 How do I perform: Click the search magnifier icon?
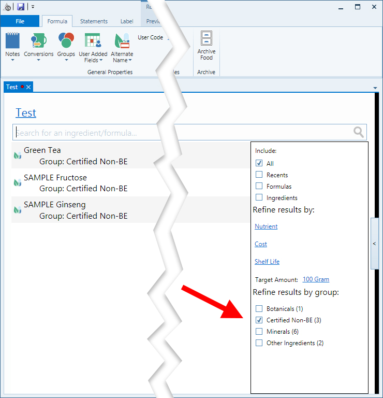coord(359,132)
